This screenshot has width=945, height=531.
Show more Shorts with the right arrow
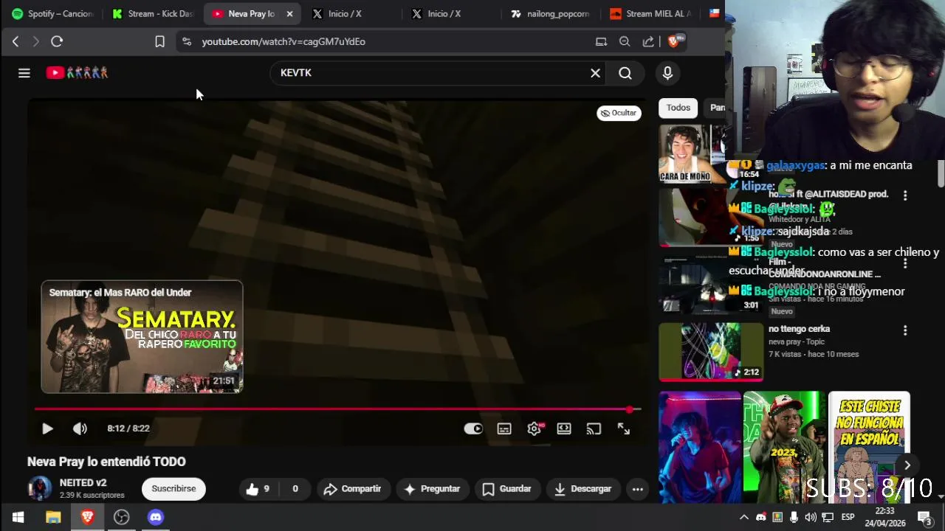907,465
